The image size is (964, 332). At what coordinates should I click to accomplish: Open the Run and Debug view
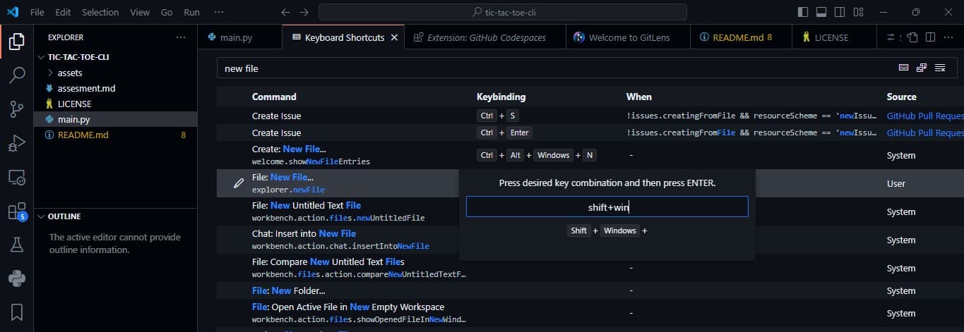(16, 143)
